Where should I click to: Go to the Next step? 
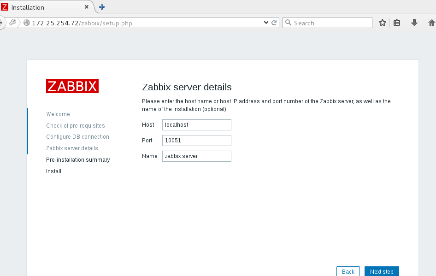click(382, 271)
